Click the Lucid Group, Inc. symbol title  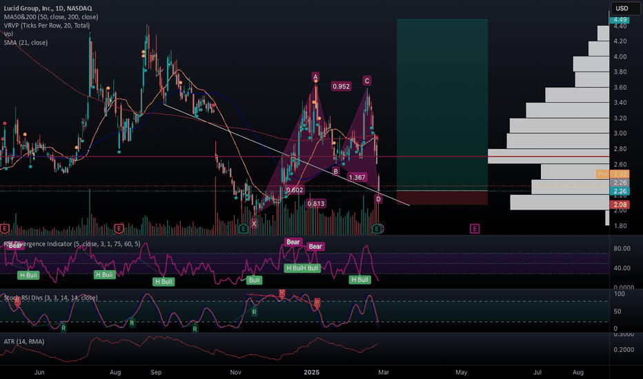point(48,8)
